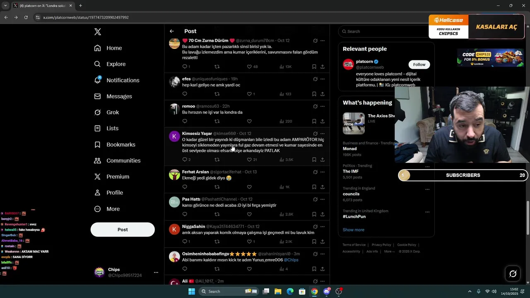Click the white Post button
Viewport: 530px width, 298px height.
coord(123,230)
